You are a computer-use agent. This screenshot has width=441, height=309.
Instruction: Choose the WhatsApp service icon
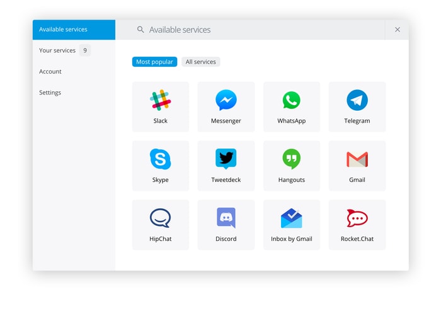(x=291, y=101)
